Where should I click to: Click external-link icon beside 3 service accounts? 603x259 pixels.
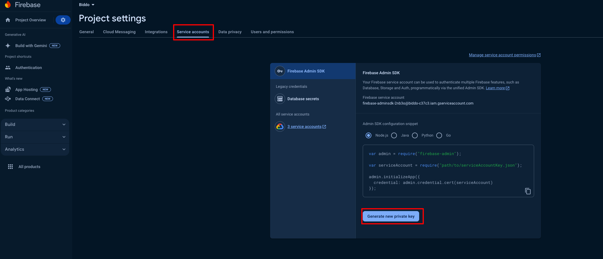pos(324,127)
